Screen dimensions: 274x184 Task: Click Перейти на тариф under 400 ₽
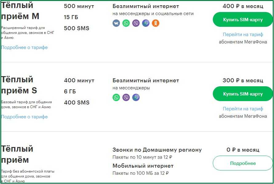point(243,35)
